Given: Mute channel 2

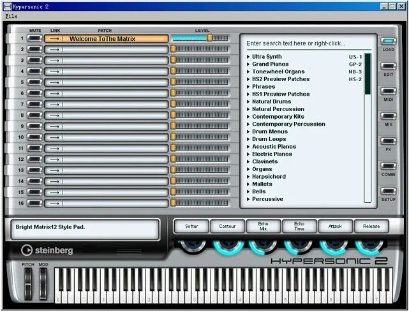Looking at the screenshot, I should (34, 49).
